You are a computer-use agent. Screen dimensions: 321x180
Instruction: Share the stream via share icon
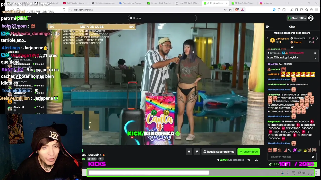(x=248, y=160)
